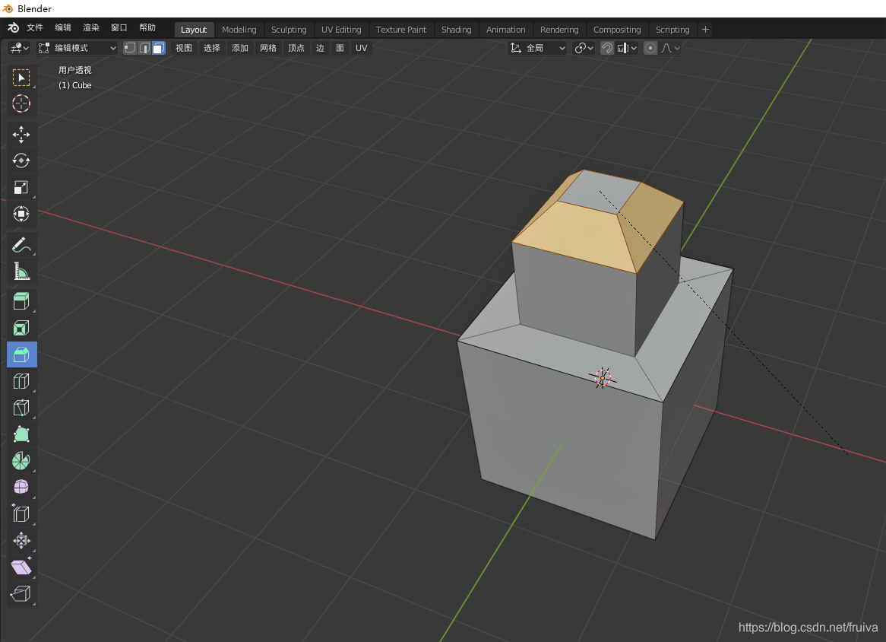Screen dimensions: 886x642
Task: Switch to the Animation workspace tab
Action: 506,30
